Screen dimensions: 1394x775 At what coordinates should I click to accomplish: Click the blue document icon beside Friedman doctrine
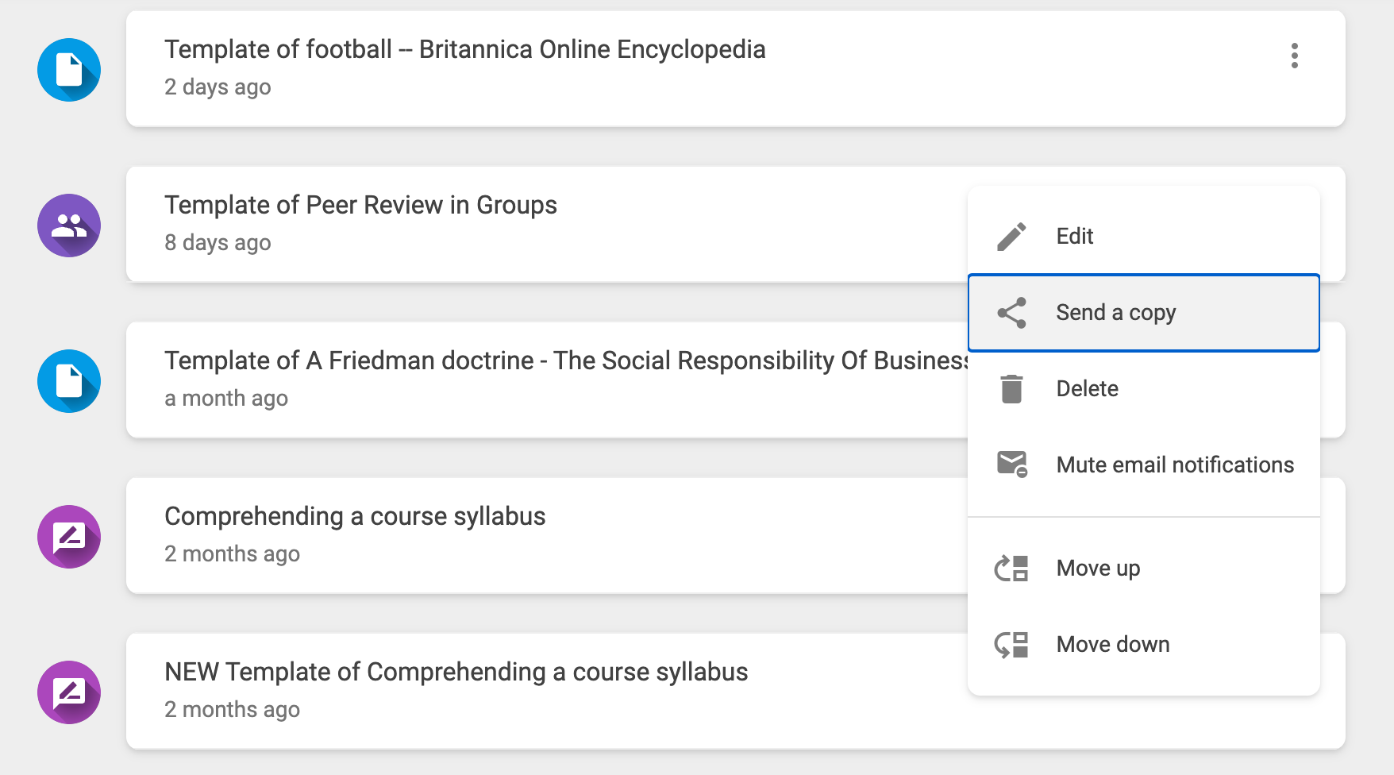(69, 381)
